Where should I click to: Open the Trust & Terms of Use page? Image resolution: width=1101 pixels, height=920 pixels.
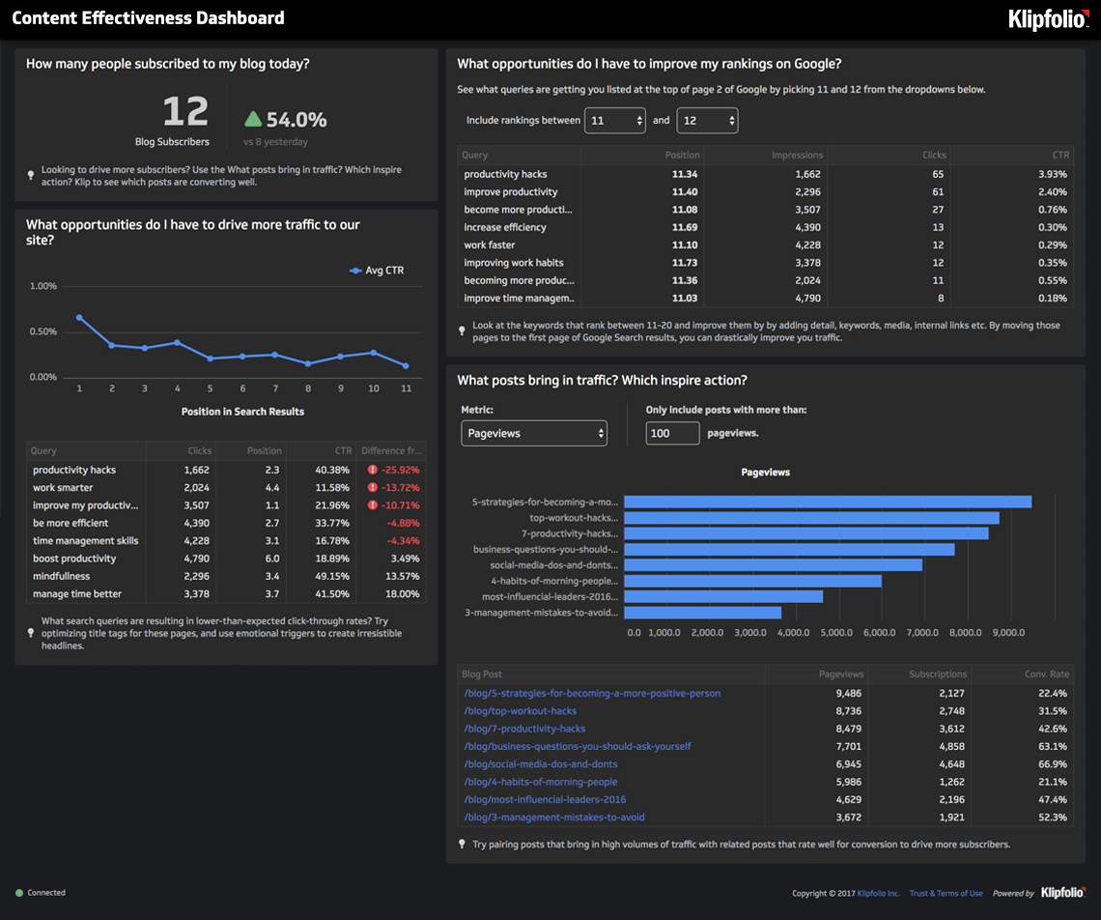946,893
